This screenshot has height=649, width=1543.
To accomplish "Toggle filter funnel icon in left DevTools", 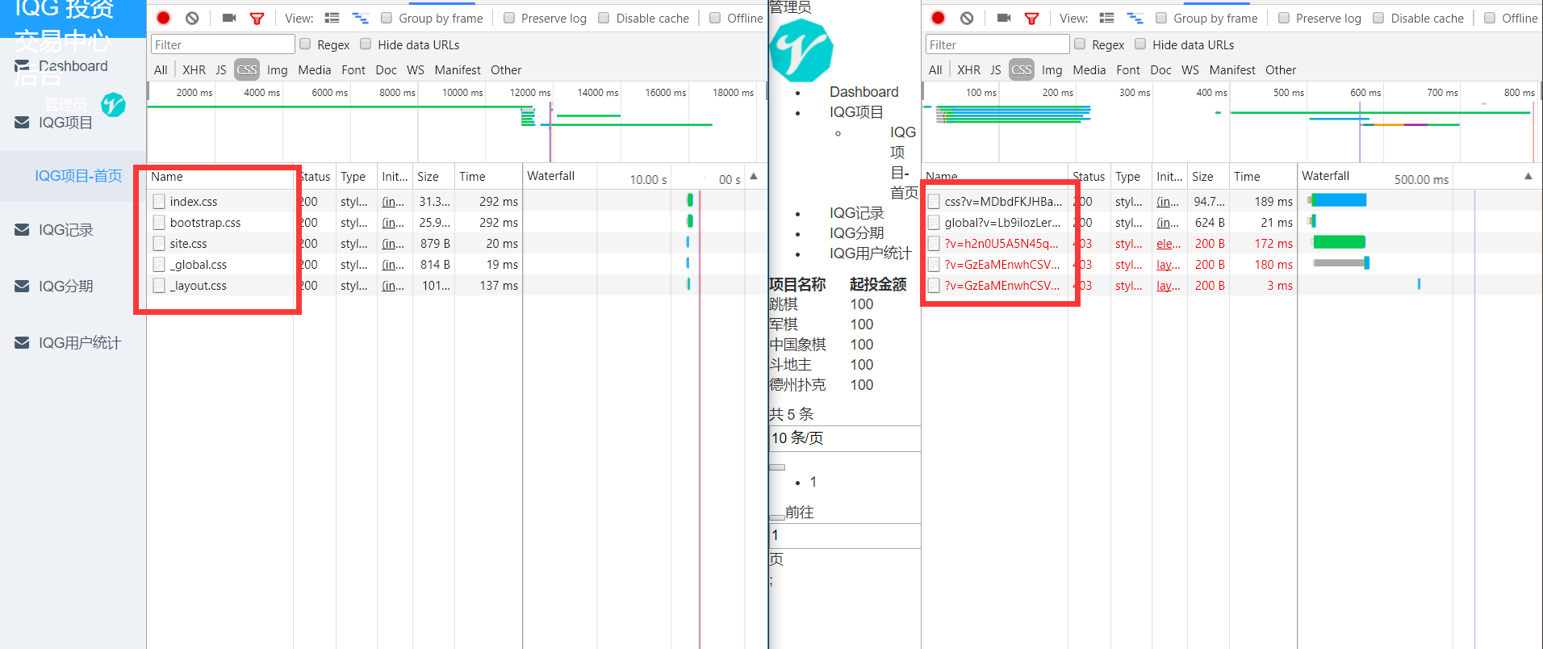I will tap(257, 18).
